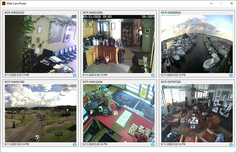Select the store counter camera feed
The height and width of the screenshot is (153, 237).
click(119, 113)
